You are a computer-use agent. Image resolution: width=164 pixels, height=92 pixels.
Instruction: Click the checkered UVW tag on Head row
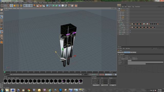132,27
